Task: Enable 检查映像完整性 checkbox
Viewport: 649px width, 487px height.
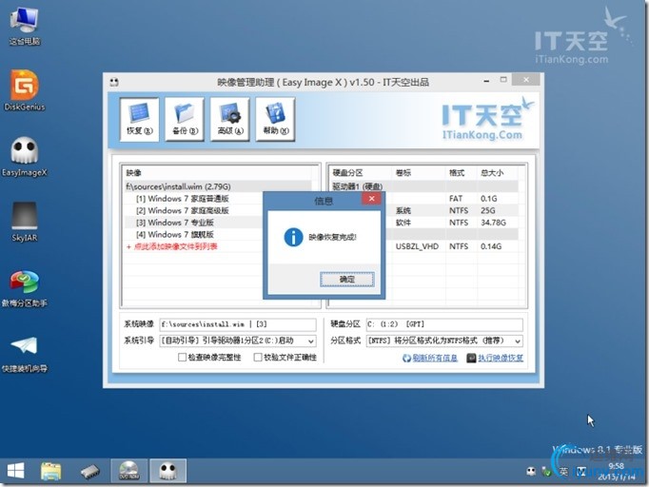Action: coord(182,357)
